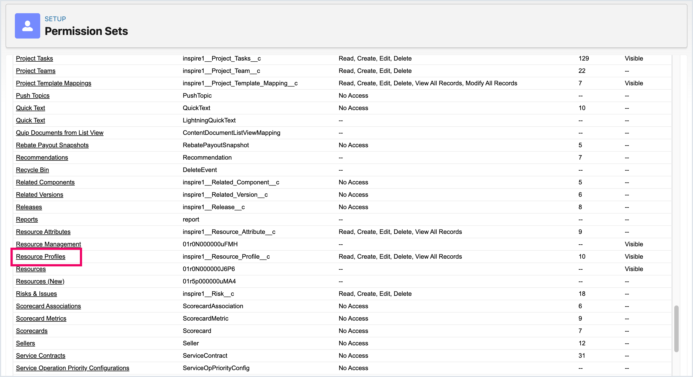Open the Related Versions link

pos(39,195)
